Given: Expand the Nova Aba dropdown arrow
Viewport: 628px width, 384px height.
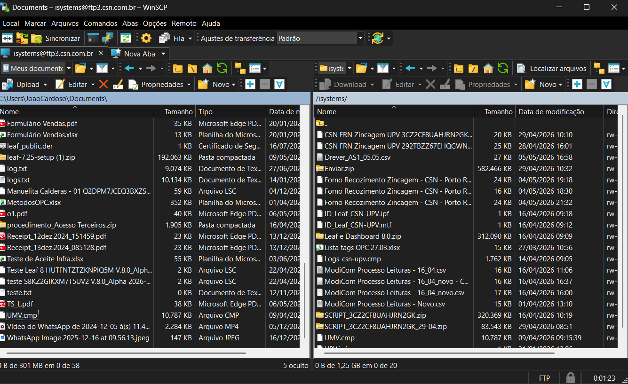Looking at the screenshot, I should point(163,54).
